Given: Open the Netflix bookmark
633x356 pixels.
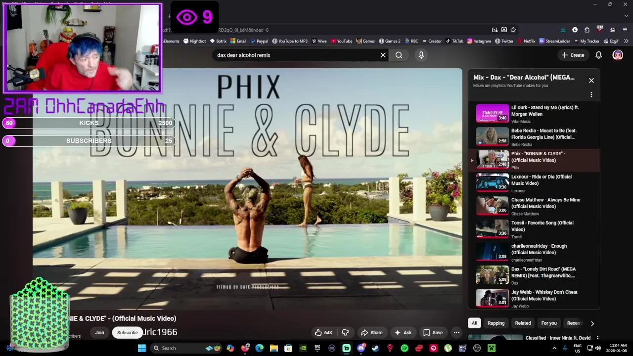Looking at the screenshot, I should click(x=526, y=41).
